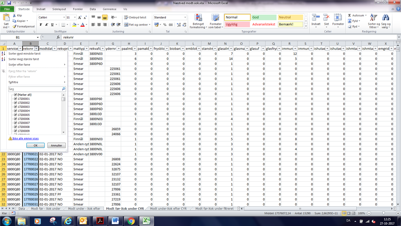Select sheet tab Modt under - Xok efter
Viewport: 401px width, 226px height.
pyautogui.click(x=84, y=209)
